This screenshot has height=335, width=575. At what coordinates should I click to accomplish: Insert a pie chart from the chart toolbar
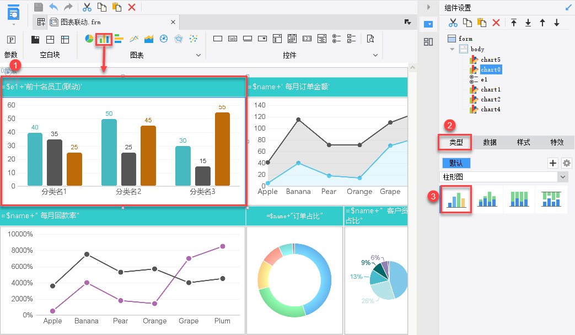(89, 39)
